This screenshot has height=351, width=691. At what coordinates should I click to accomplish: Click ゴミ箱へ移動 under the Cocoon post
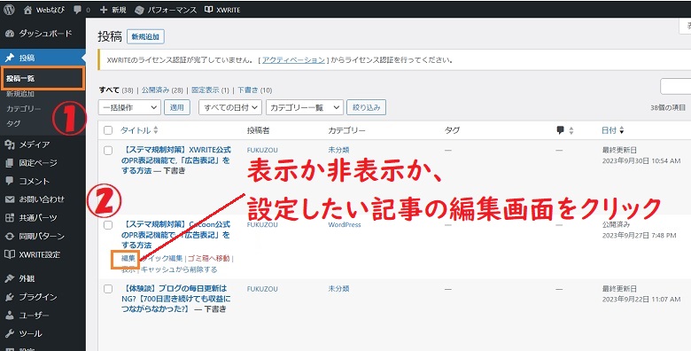pos(208,259)
